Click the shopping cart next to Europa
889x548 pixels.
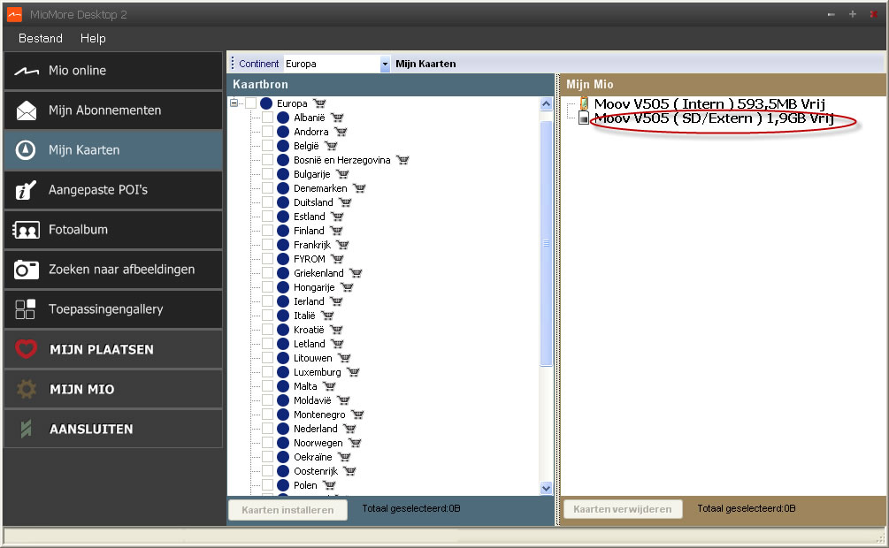319,103
